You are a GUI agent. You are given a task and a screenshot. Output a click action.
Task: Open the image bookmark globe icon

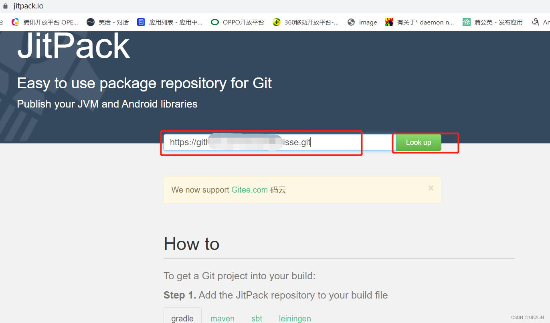(351, 22)
